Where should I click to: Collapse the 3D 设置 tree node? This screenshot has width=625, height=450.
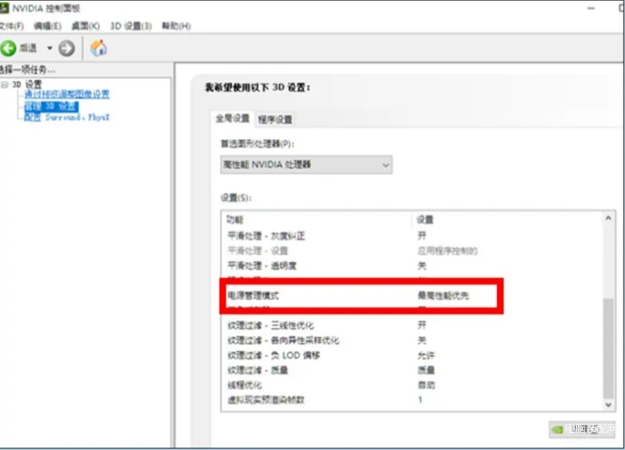tap(5, 84)
